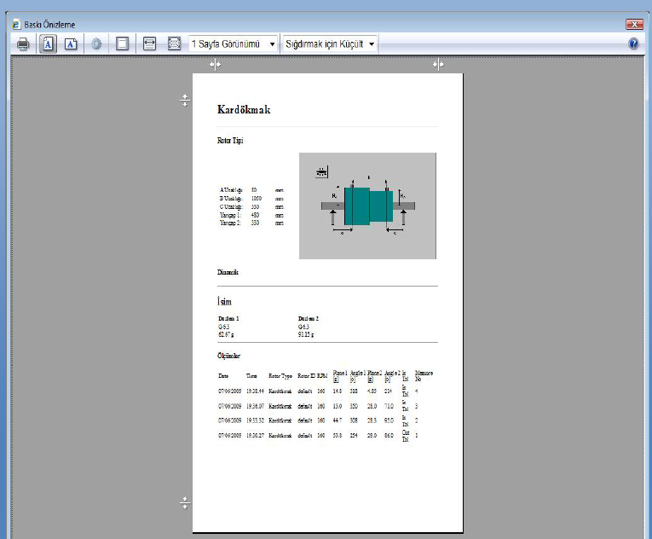Close the Baskı Önizleme window
The height and width of the screenshot is (539, 652).
pos(633,25)
